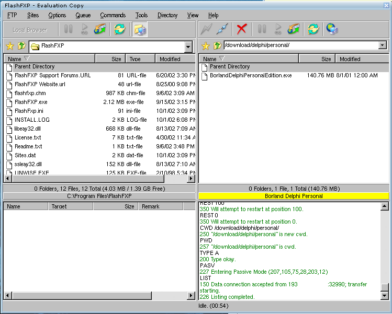This screenshot has height=314, width=392.
Task: Click the lightning bolt connect icon
Action: 207,29
